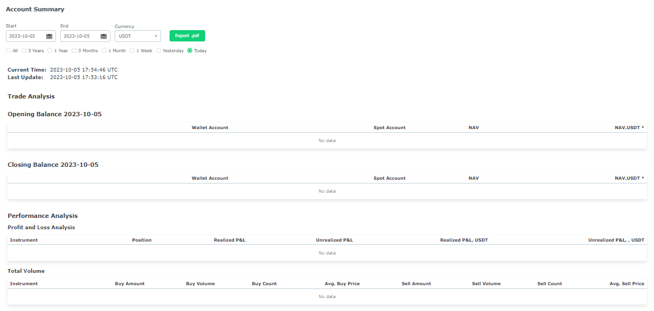Screen dimensions: 654x311
Task: Click the Profit and Loss Analysis subheading
Action: click(41, 228)
